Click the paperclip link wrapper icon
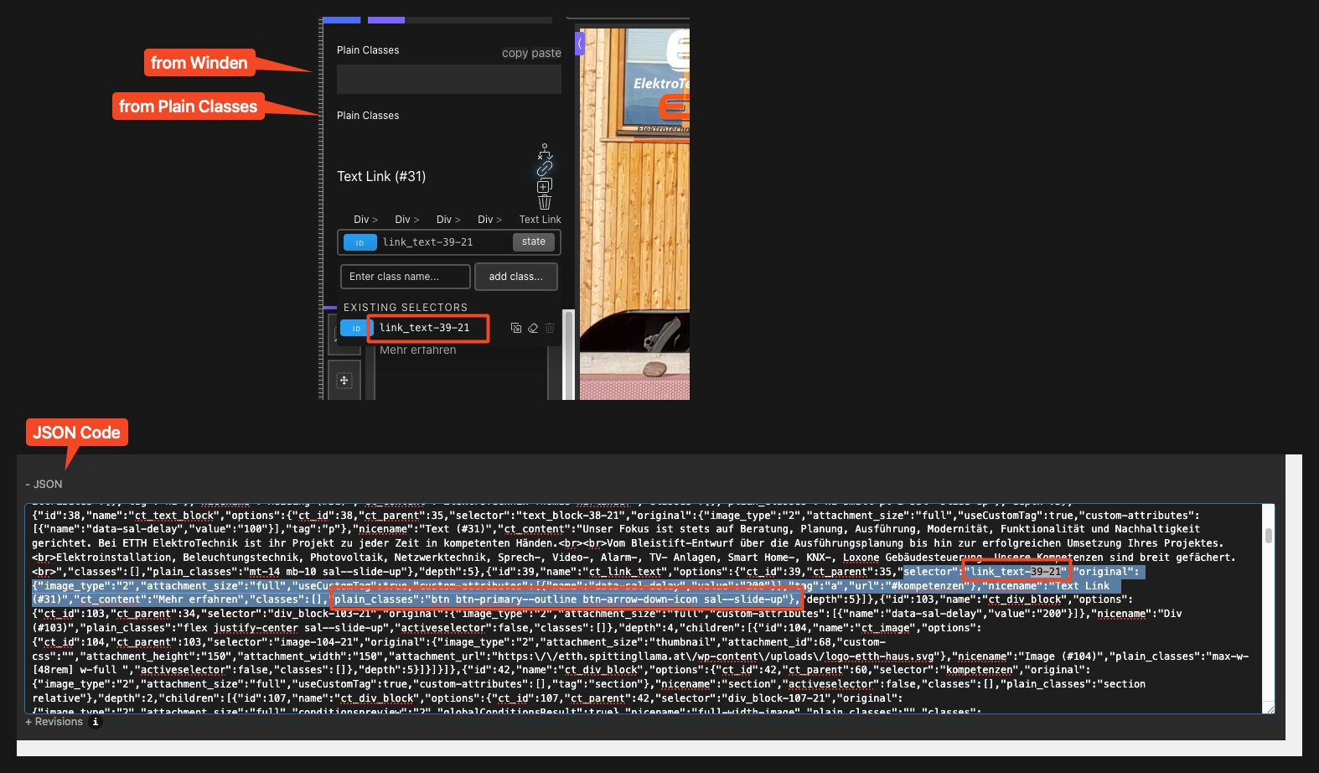Viewport: 1319px width, 773px height. pyautogui.click(x=545, y=169)
